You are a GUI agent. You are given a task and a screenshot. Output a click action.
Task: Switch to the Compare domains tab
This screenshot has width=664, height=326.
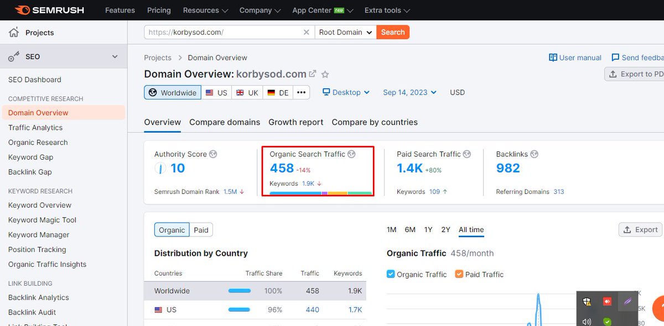coord(225,122)
